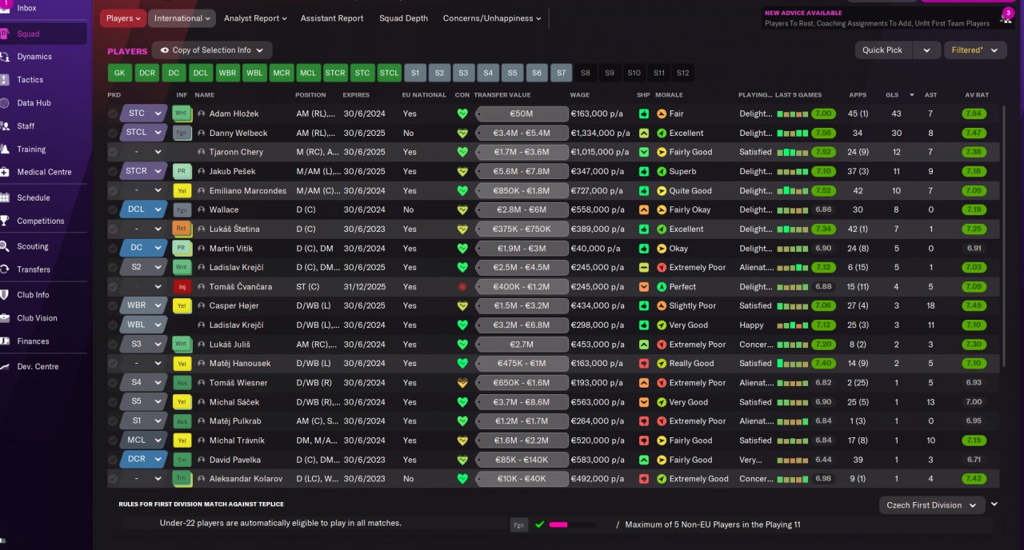The image size is (1024, 550).
Task: Expand the Quick Pick arrow dropdown
Action: (926, 50)
